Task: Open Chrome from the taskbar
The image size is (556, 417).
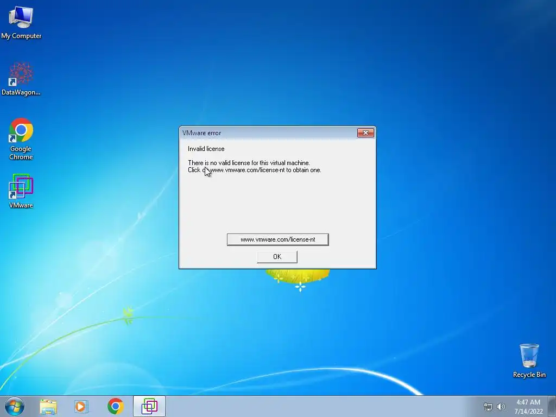Action: [115, 406]
